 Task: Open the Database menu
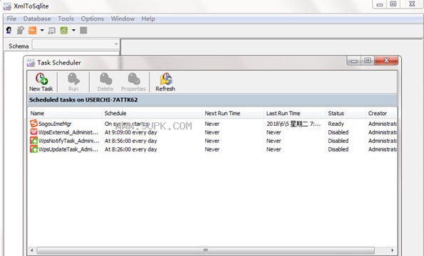[x=37, y=18]
